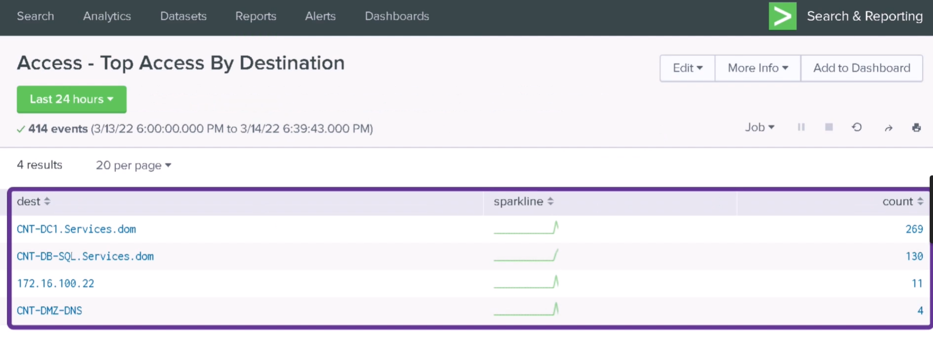Open the Dashboards menu item
The width and height of the screenshot is (933, 340).
pos(397,16)
